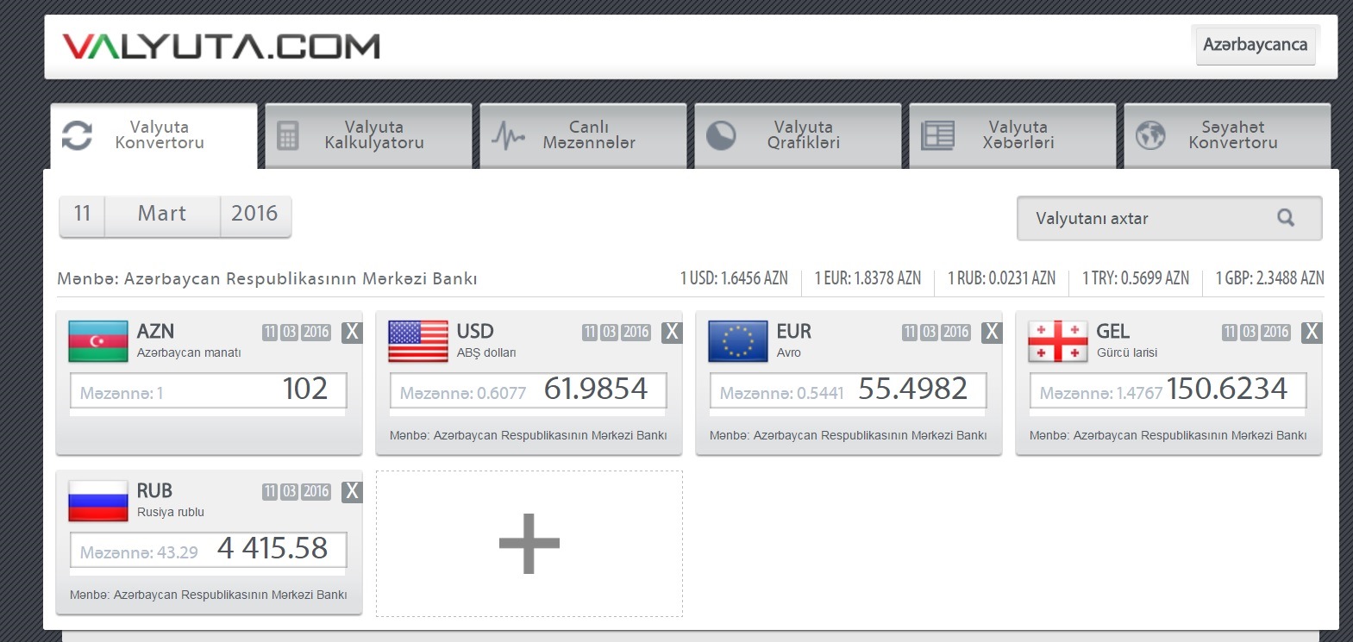Open the Valyuta Xəbərləri tab
1353x642 pixels.
point(1012,135)
